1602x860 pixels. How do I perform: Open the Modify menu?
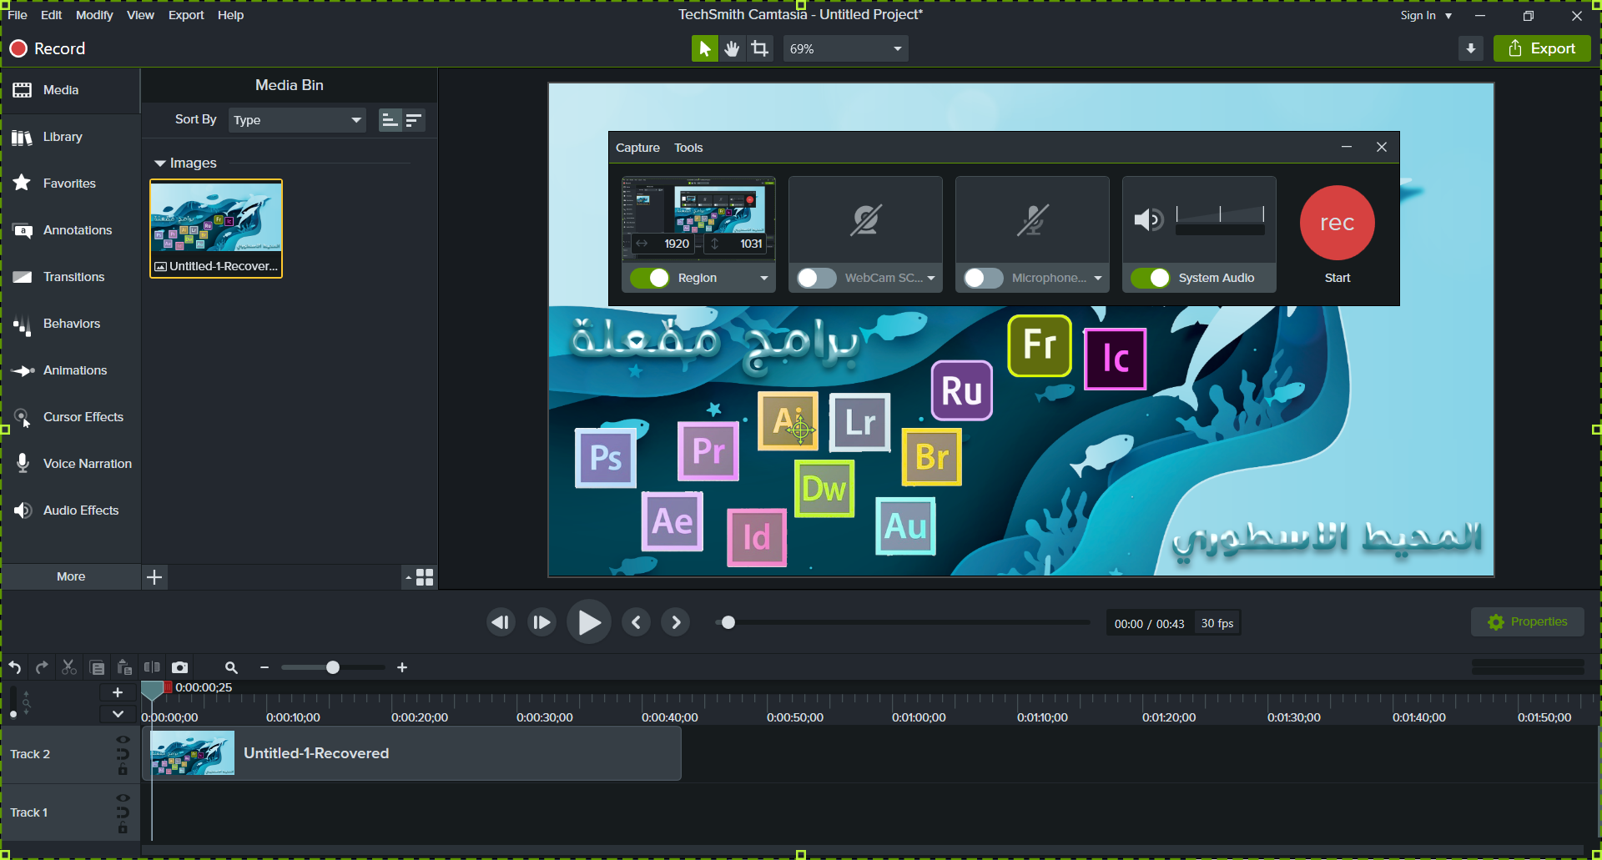94,15
